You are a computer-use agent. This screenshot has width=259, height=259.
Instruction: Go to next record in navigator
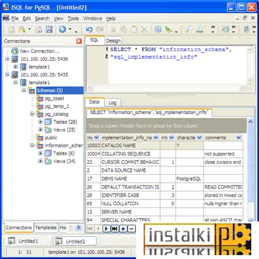tap(106, 229)
